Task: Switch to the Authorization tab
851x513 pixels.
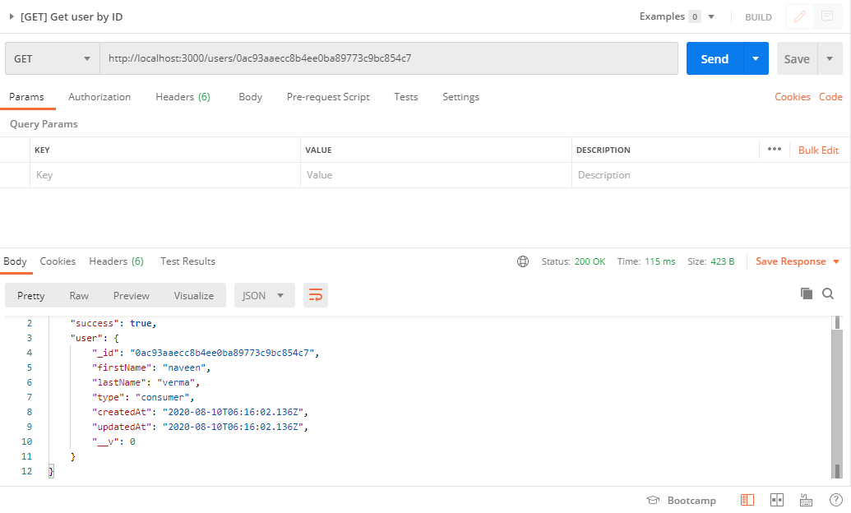Action: pos(99,97)
